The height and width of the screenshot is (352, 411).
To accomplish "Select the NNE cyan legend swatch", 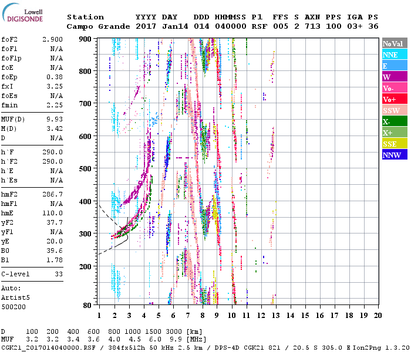I will tap(395, 55).
